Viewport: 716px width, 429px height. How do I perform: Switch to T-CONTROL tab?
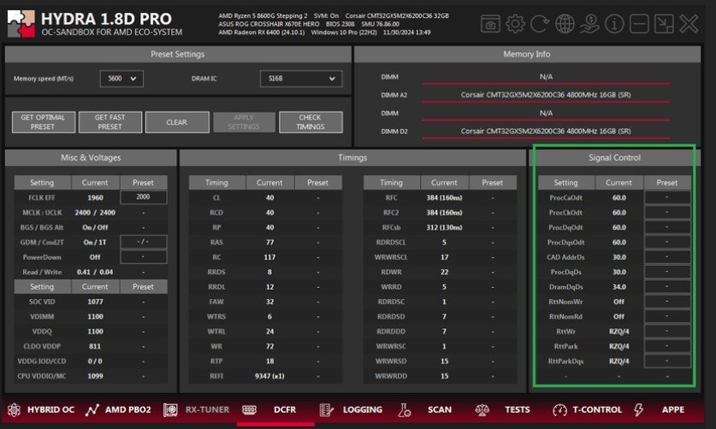coord(597,410)
